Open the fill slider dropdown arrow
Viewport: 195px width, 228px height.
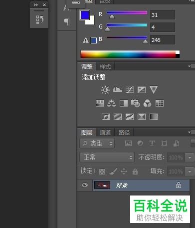click(190, 171)
